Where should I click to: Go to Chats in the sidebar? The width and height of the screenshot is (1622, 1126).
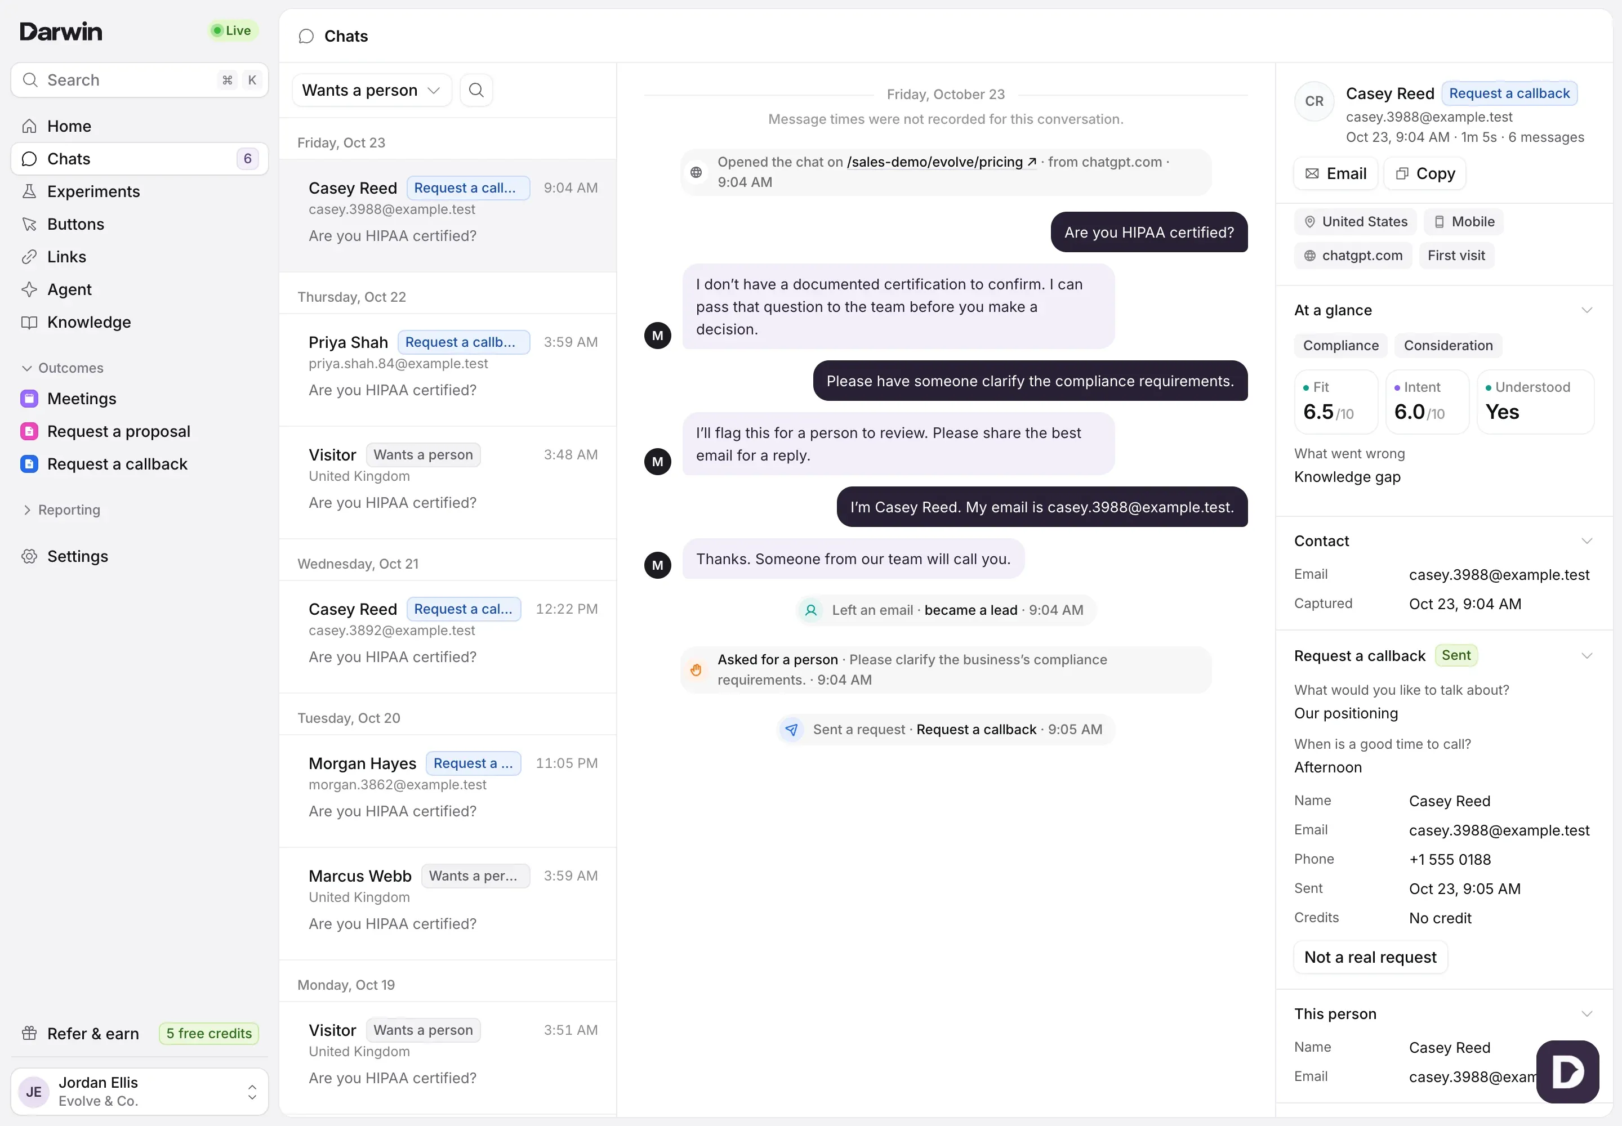pyautogui.click(x=140, y=159)
